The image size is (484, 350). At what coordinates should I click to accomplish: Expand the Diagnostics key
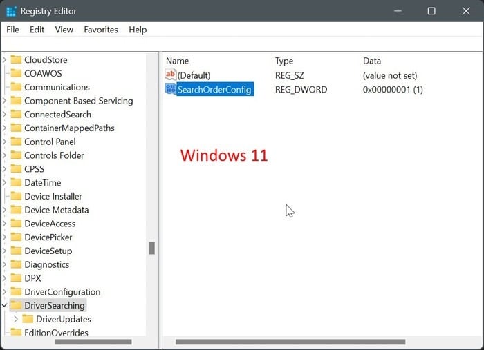[x=4, y=264]
